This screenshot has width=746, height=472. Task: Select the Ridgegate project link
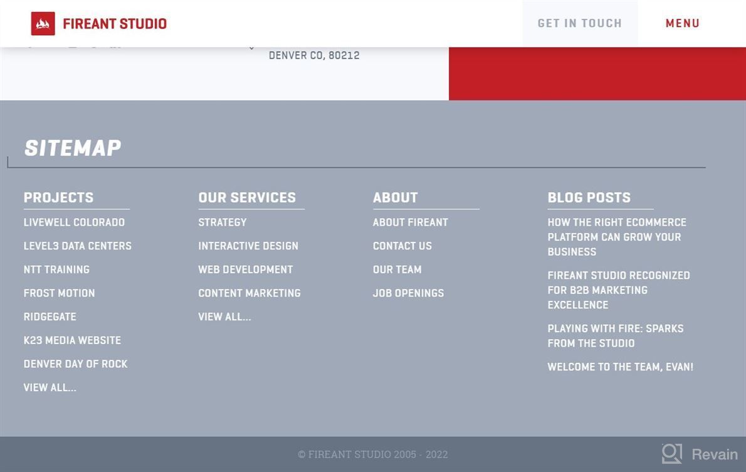click(50, 317)
